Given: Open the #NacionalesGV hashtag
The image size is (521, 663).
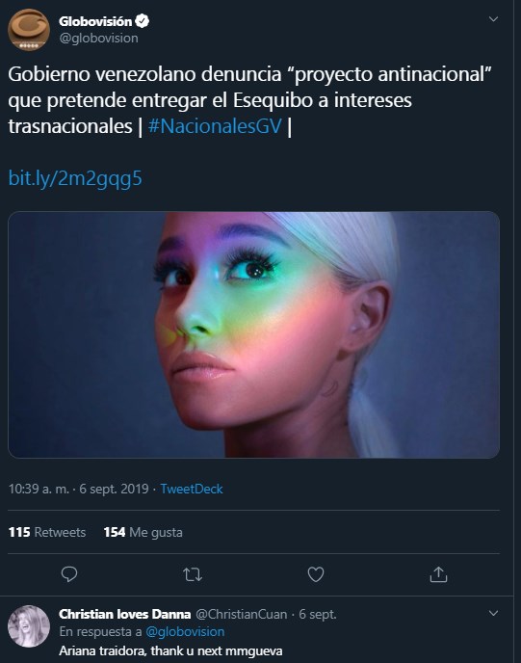Looking at the screenshot, I should click(x=215, y=126).
